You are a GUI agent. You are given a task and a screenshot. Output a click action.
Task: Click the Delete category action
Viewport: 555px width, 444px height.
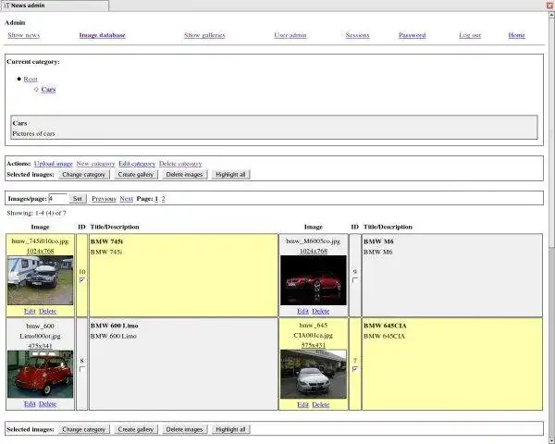(x=180, y=164)
